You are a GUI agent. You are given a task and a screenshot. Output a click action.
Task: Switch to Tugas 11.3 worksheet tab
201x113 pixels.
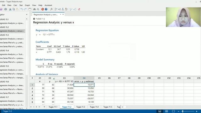point(80,107)
